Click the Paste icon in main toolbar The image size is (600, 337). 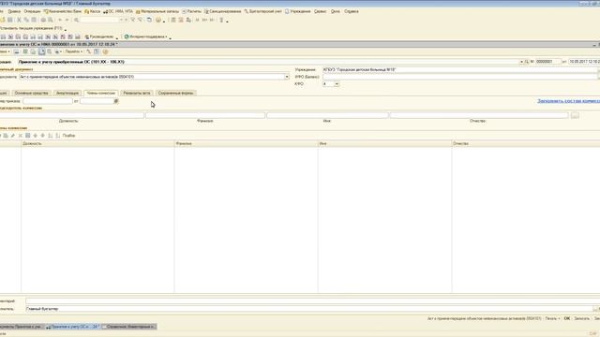click(x=34, y=20)
